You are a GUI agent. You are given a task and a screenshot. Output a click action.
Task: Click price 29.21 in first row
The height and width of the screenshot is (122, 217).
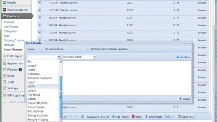pos(130,3)
